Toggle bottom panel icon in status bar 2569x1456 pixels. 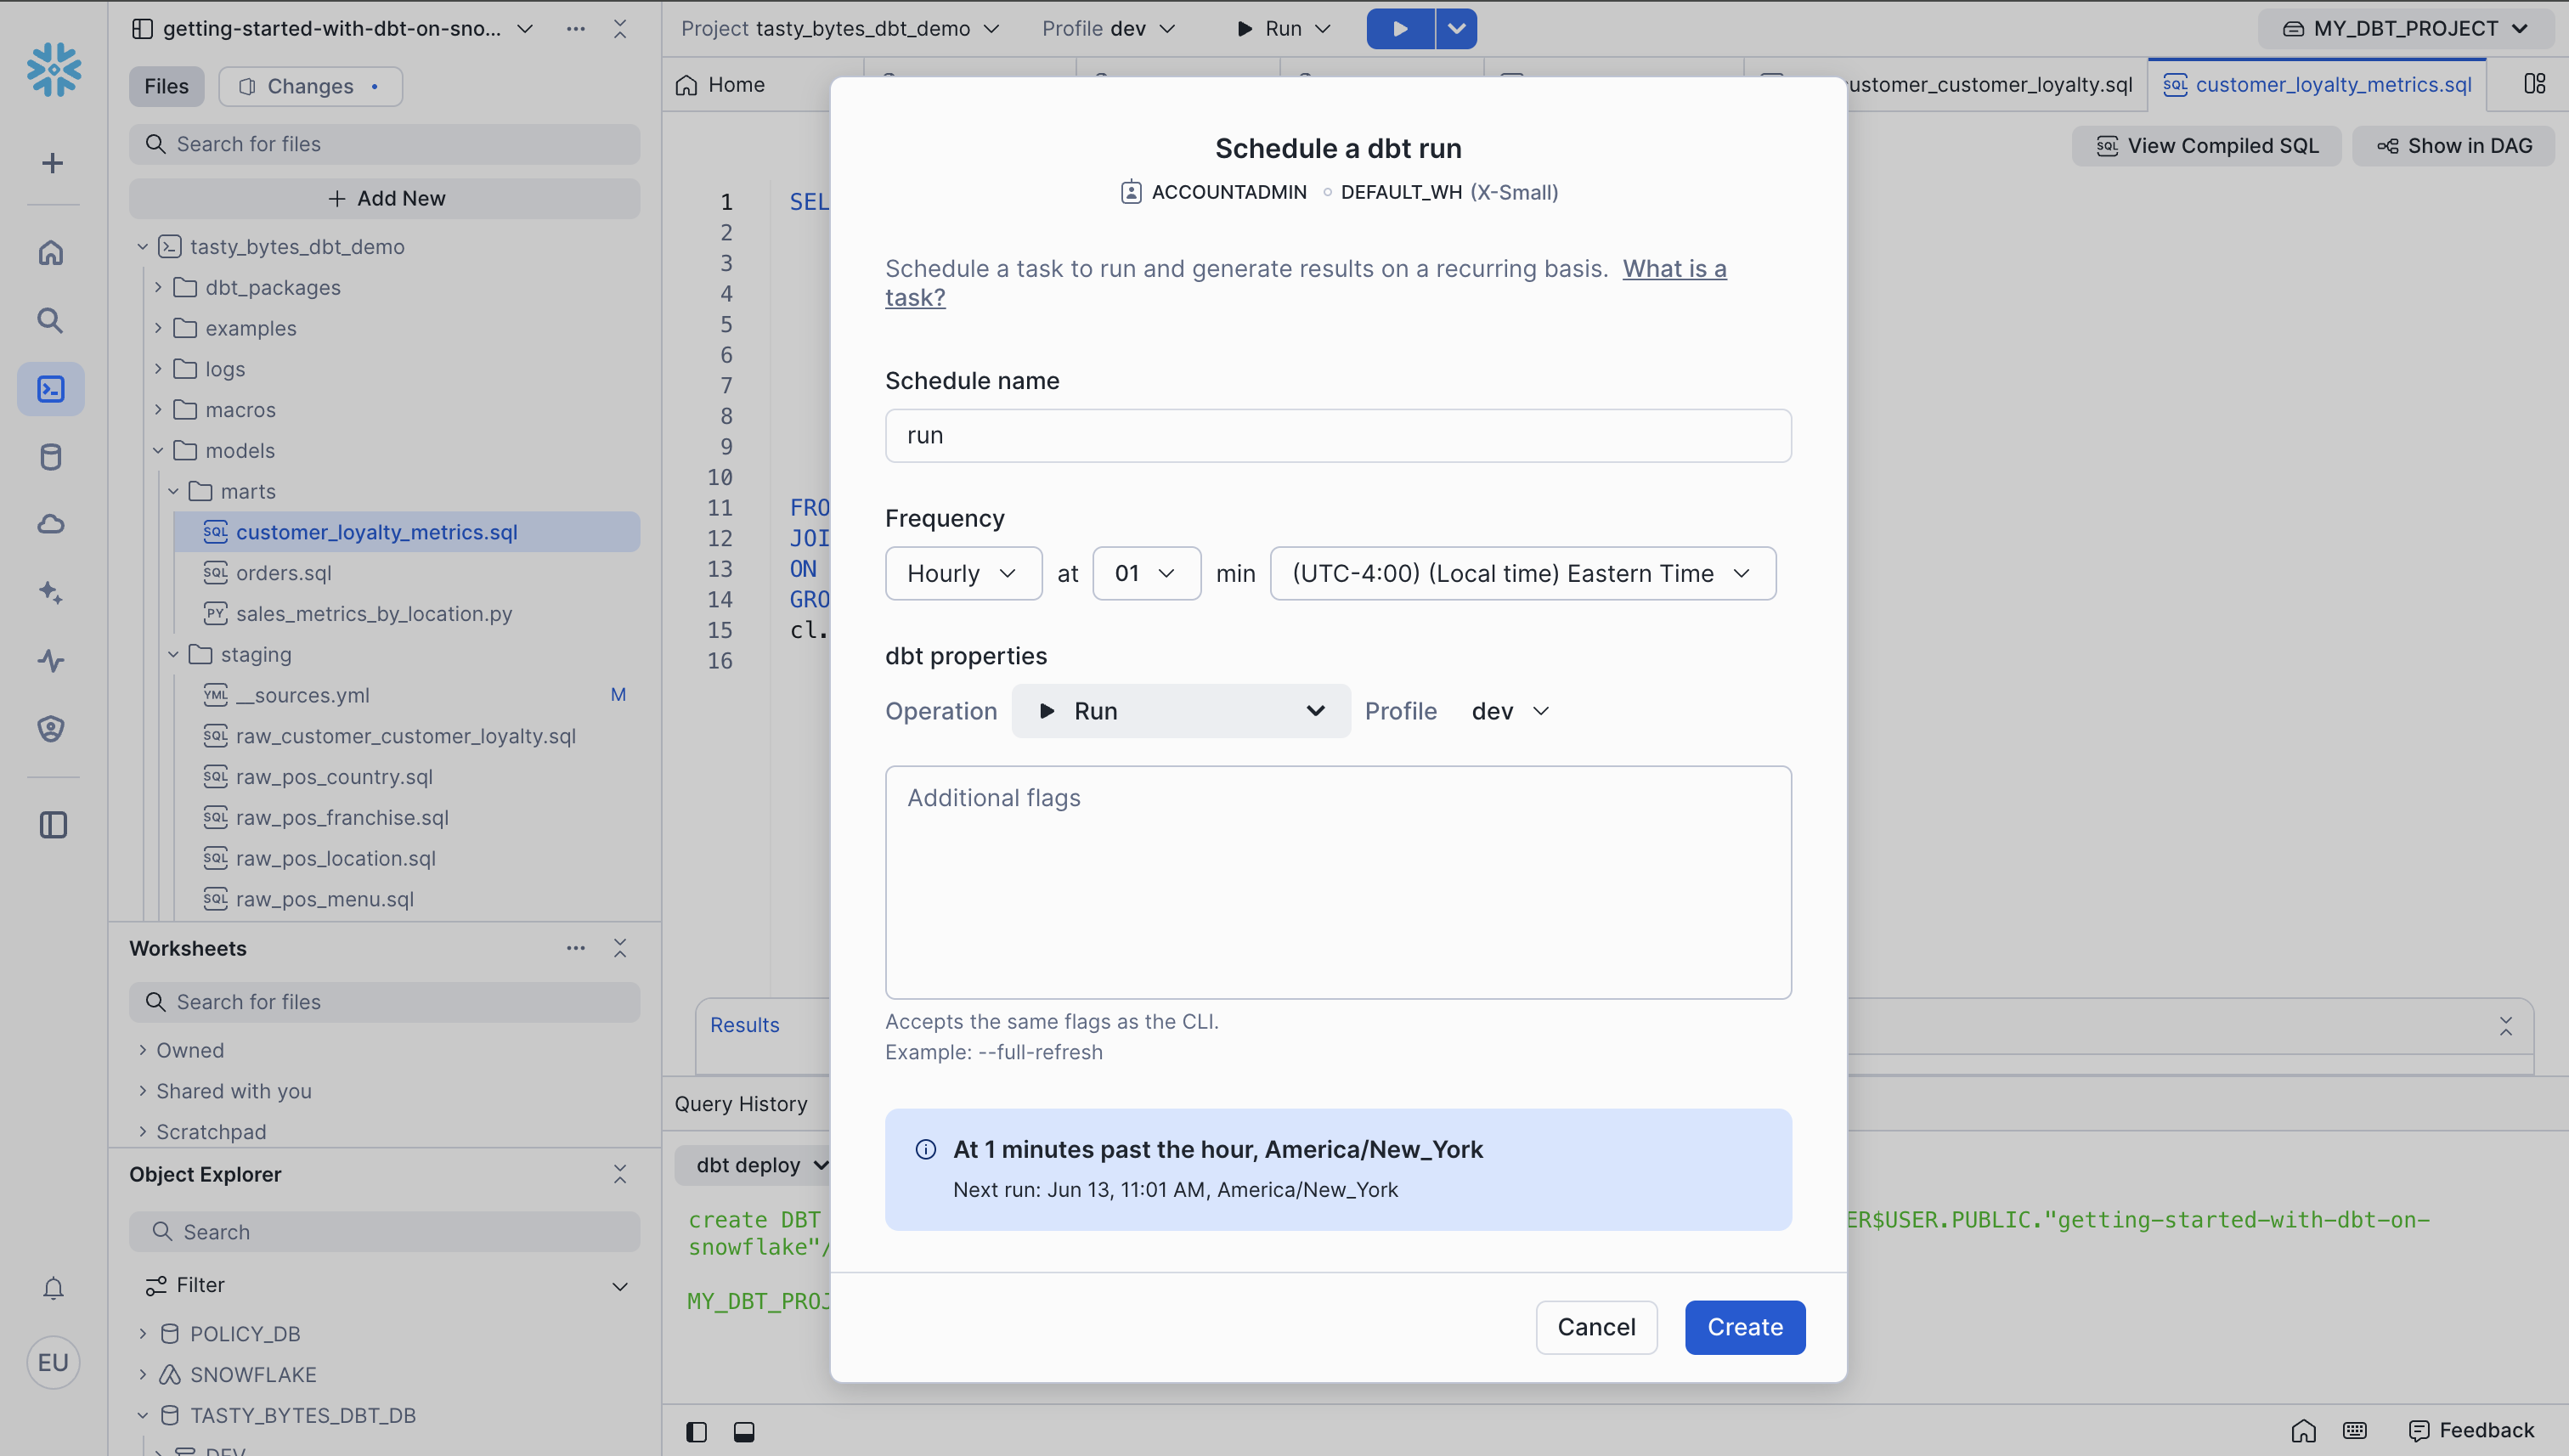pos(744,1431)
